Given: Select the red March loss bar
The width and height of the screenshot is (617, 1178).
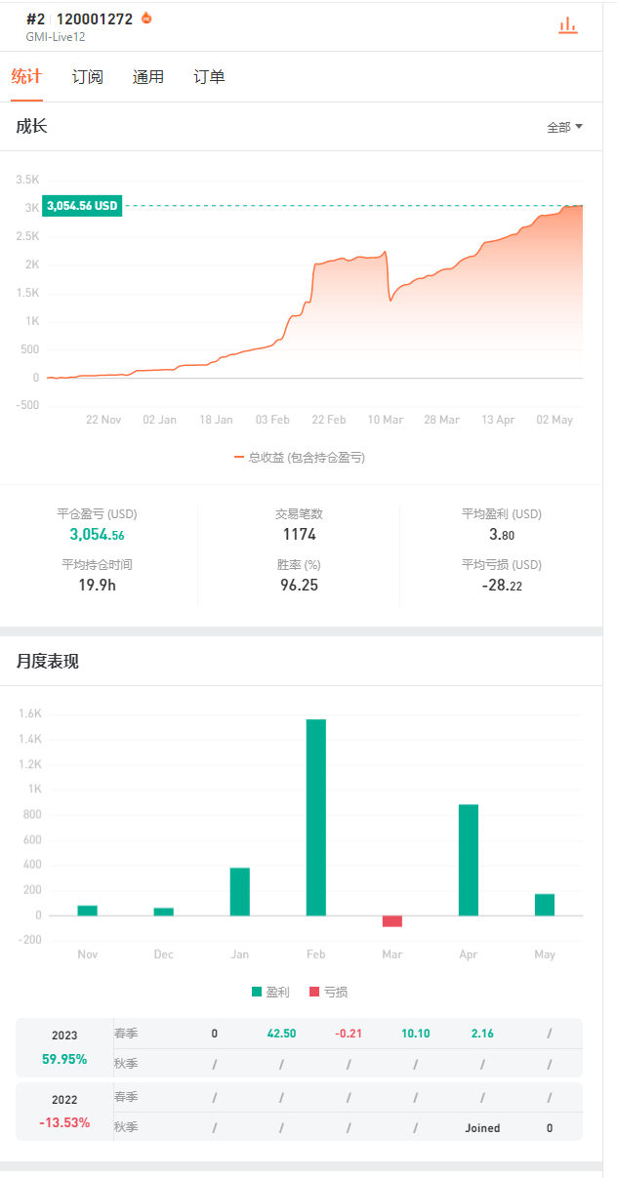Looking at the screenshot, I should click(x=392, y=921).
